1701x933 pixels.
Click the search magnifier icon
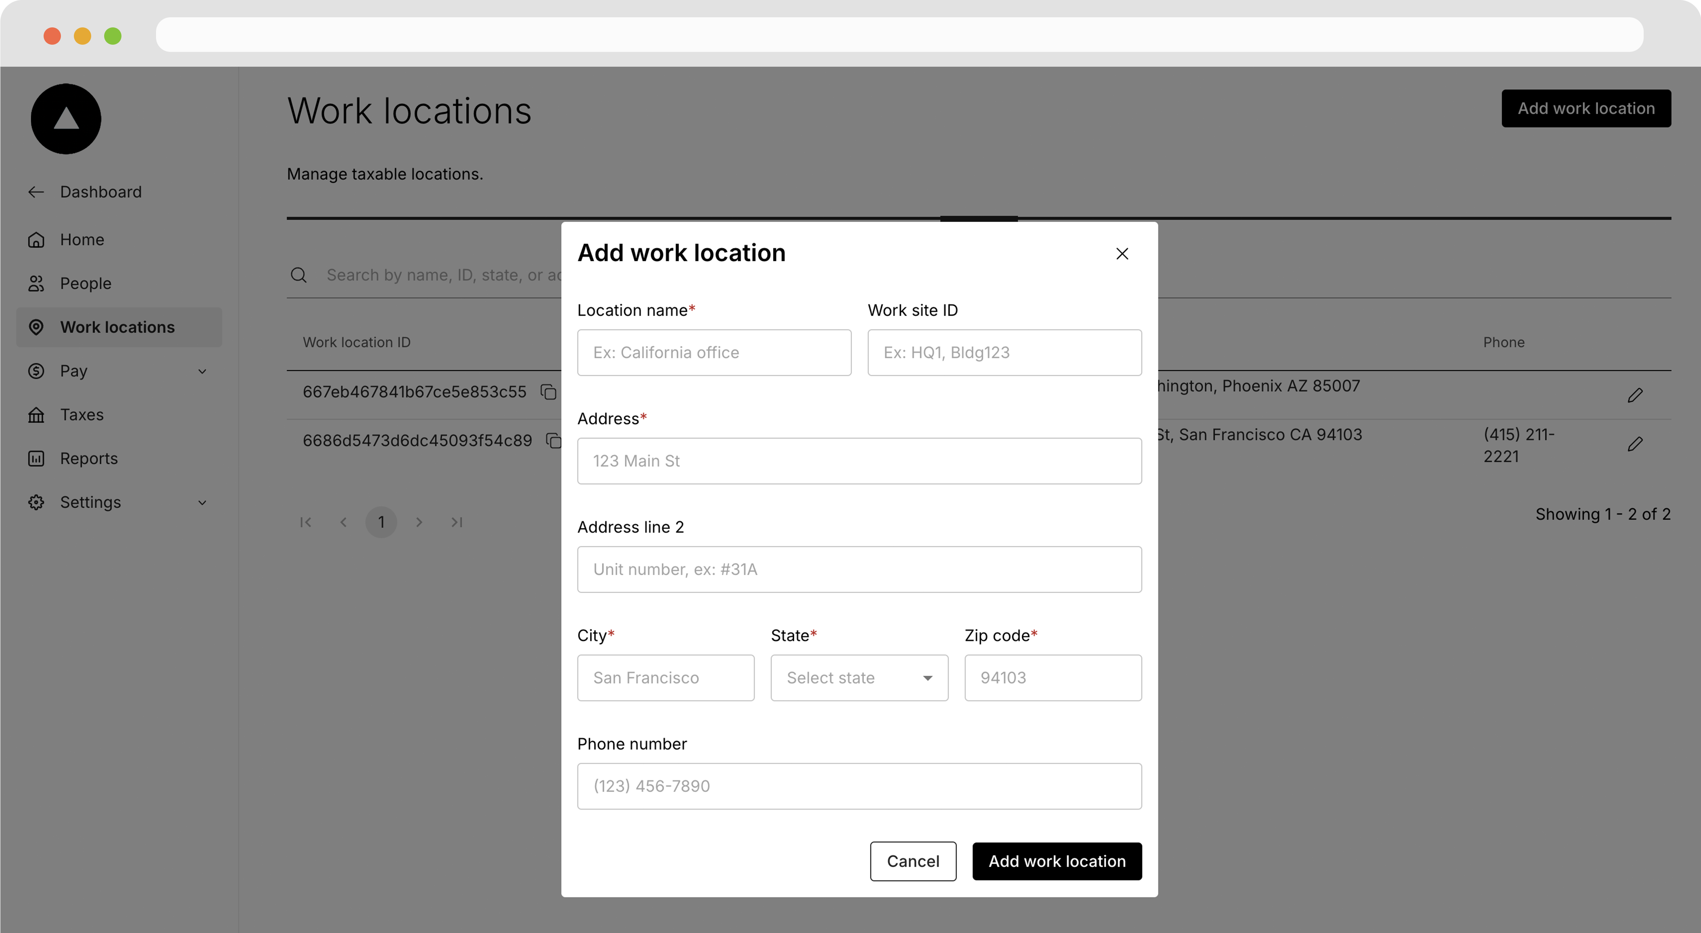298,275
